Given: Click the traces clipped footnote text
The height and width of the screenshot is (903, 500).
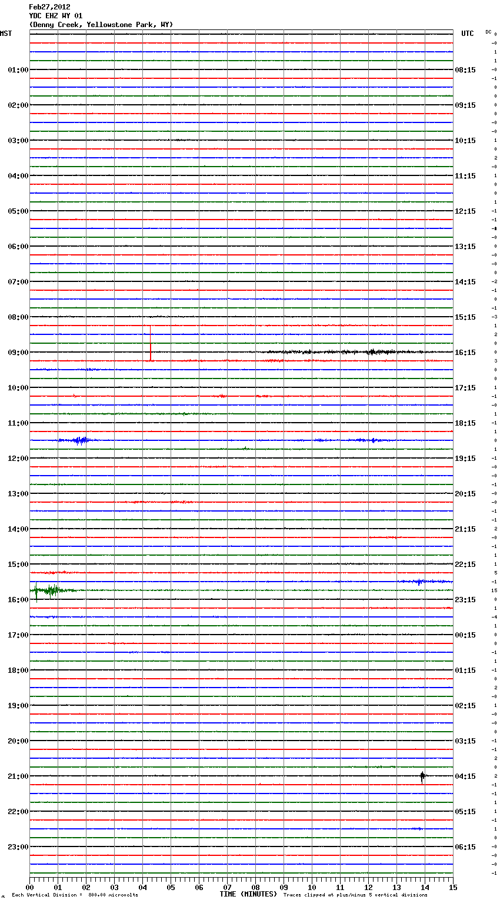Looking at the screenshot, I should pos(355,895).
